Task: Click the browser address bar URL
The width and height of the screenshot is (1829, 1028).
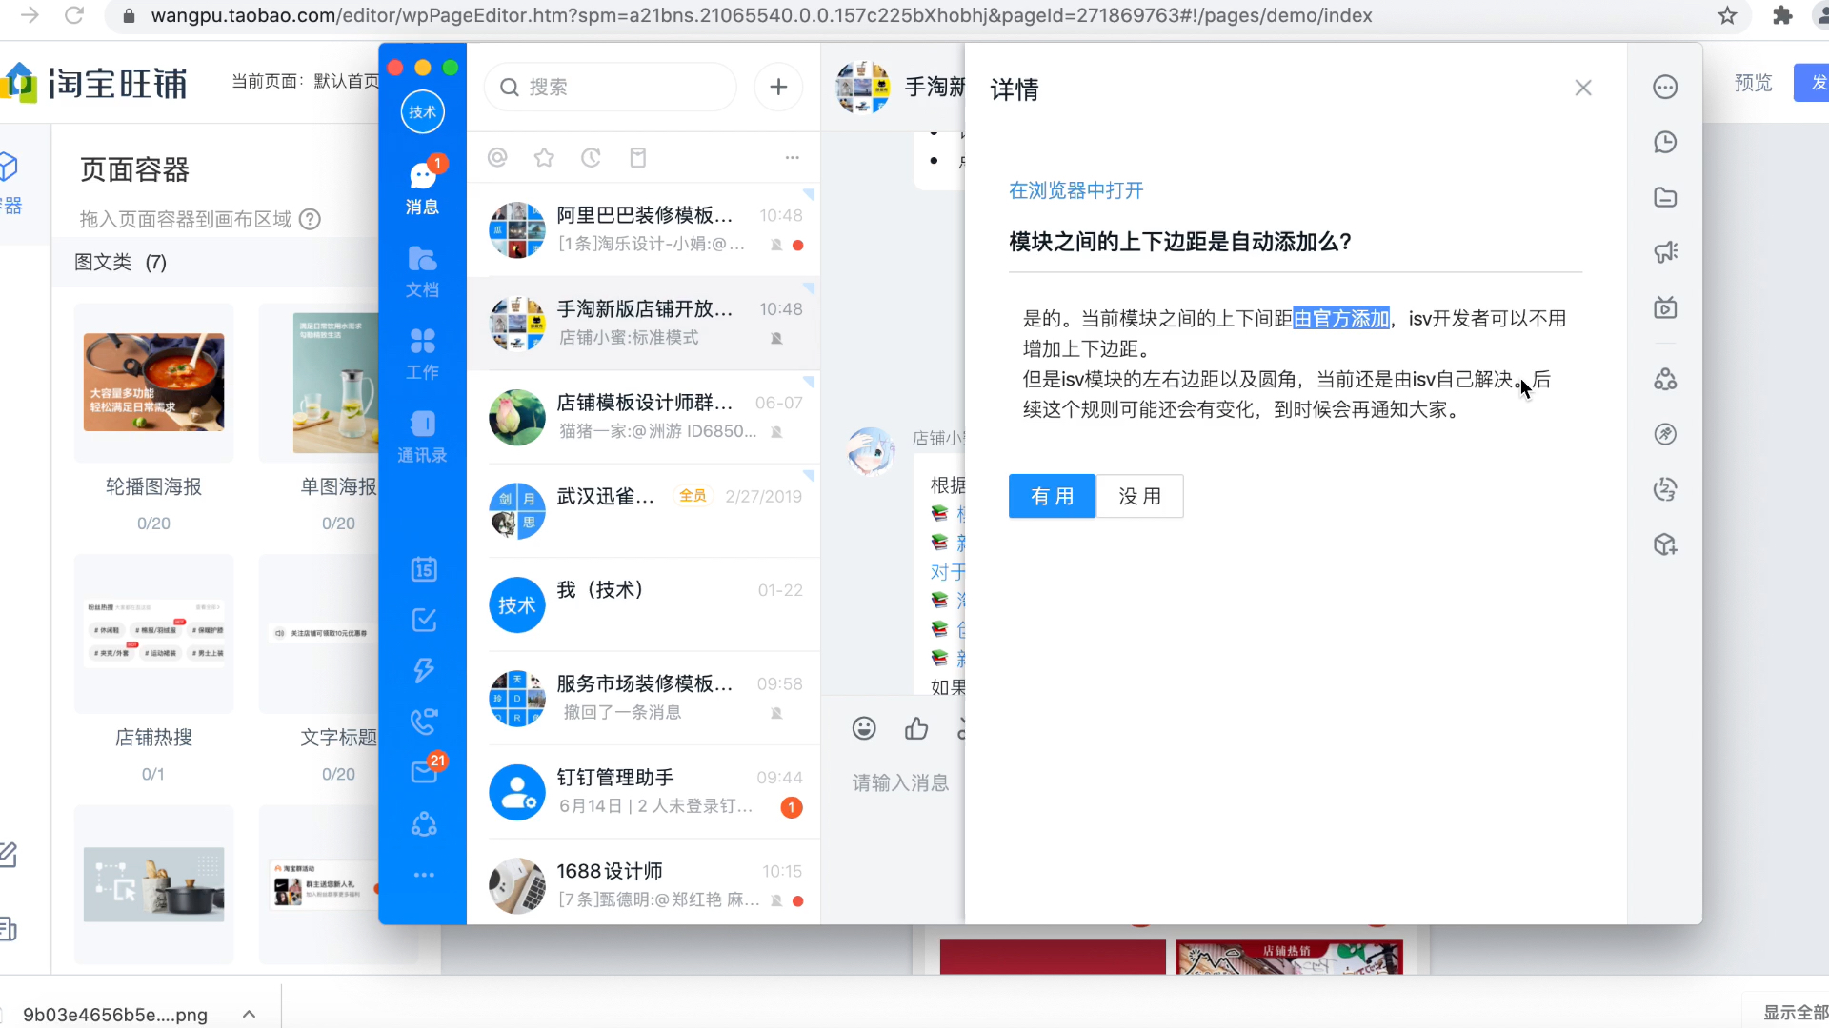Action: pyautogui.click(x=761, y=15)
